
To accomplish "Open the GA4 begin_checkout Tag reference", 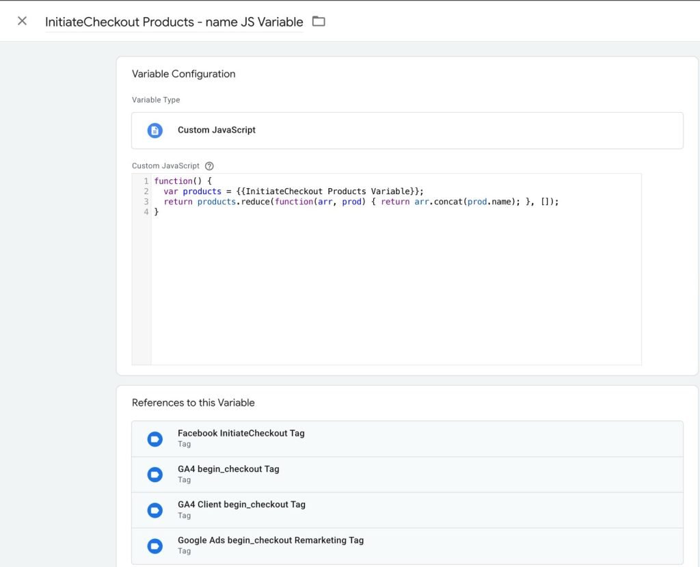I will 407,475.
